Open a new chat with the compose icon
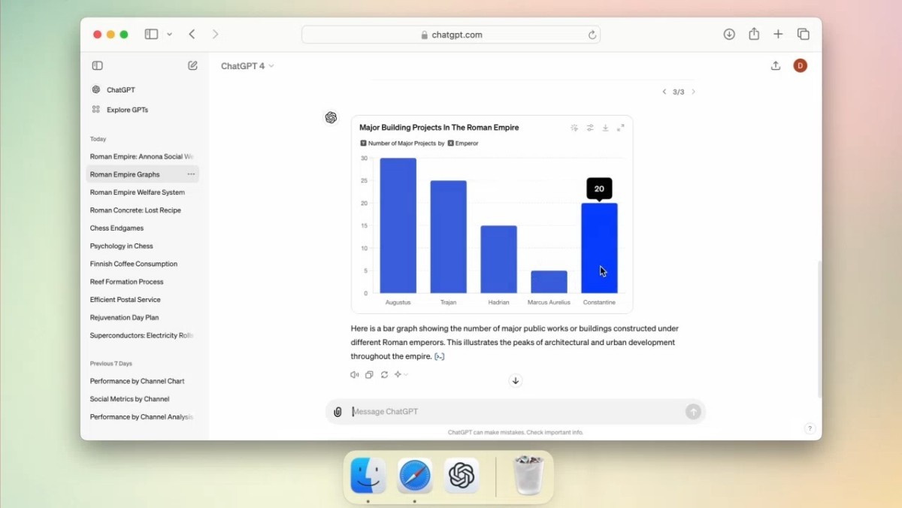Image resolution: width=902 pixels, height=508 pixels. pyautogui.click(x=192, y=65)
